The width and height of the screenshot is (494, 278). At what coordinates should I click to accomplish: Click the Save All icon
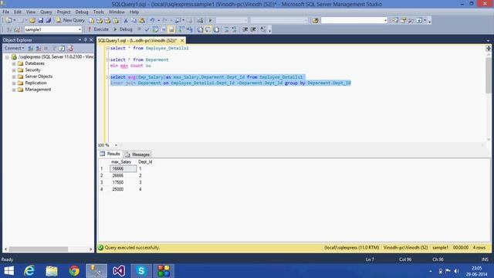coord(48,21)
